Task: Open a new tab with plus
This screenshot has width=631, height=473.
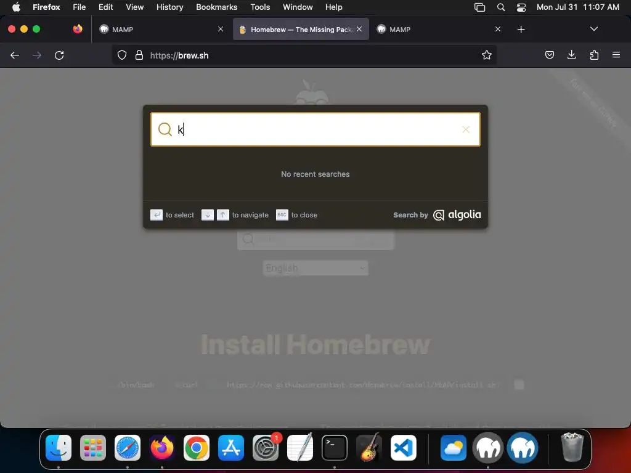Action: click(521, 30)
